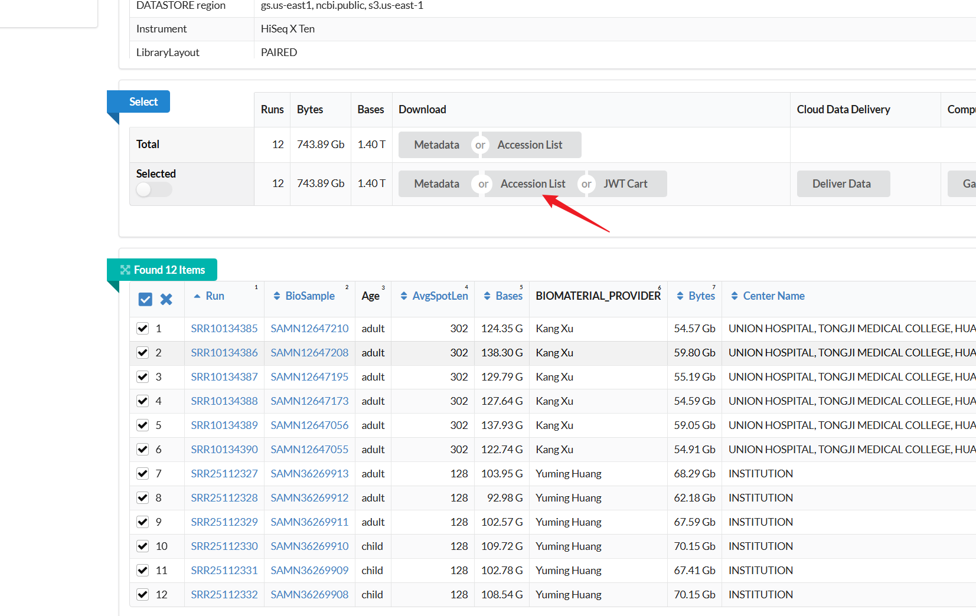Screen dimensions: 976x616
Task: Click the PAIRED LibraryLayout value
Action: [x=279, y=53]
